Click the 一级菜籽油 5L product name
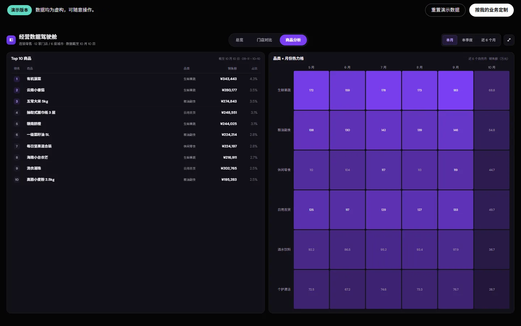The height and width of the screenshot is (326, 521). (x=38, y=135)
